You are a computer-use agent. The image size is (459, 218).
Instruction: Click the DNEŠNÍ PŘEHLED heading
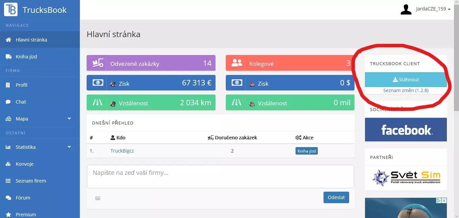pyautogui.click(x=113, y=123)
